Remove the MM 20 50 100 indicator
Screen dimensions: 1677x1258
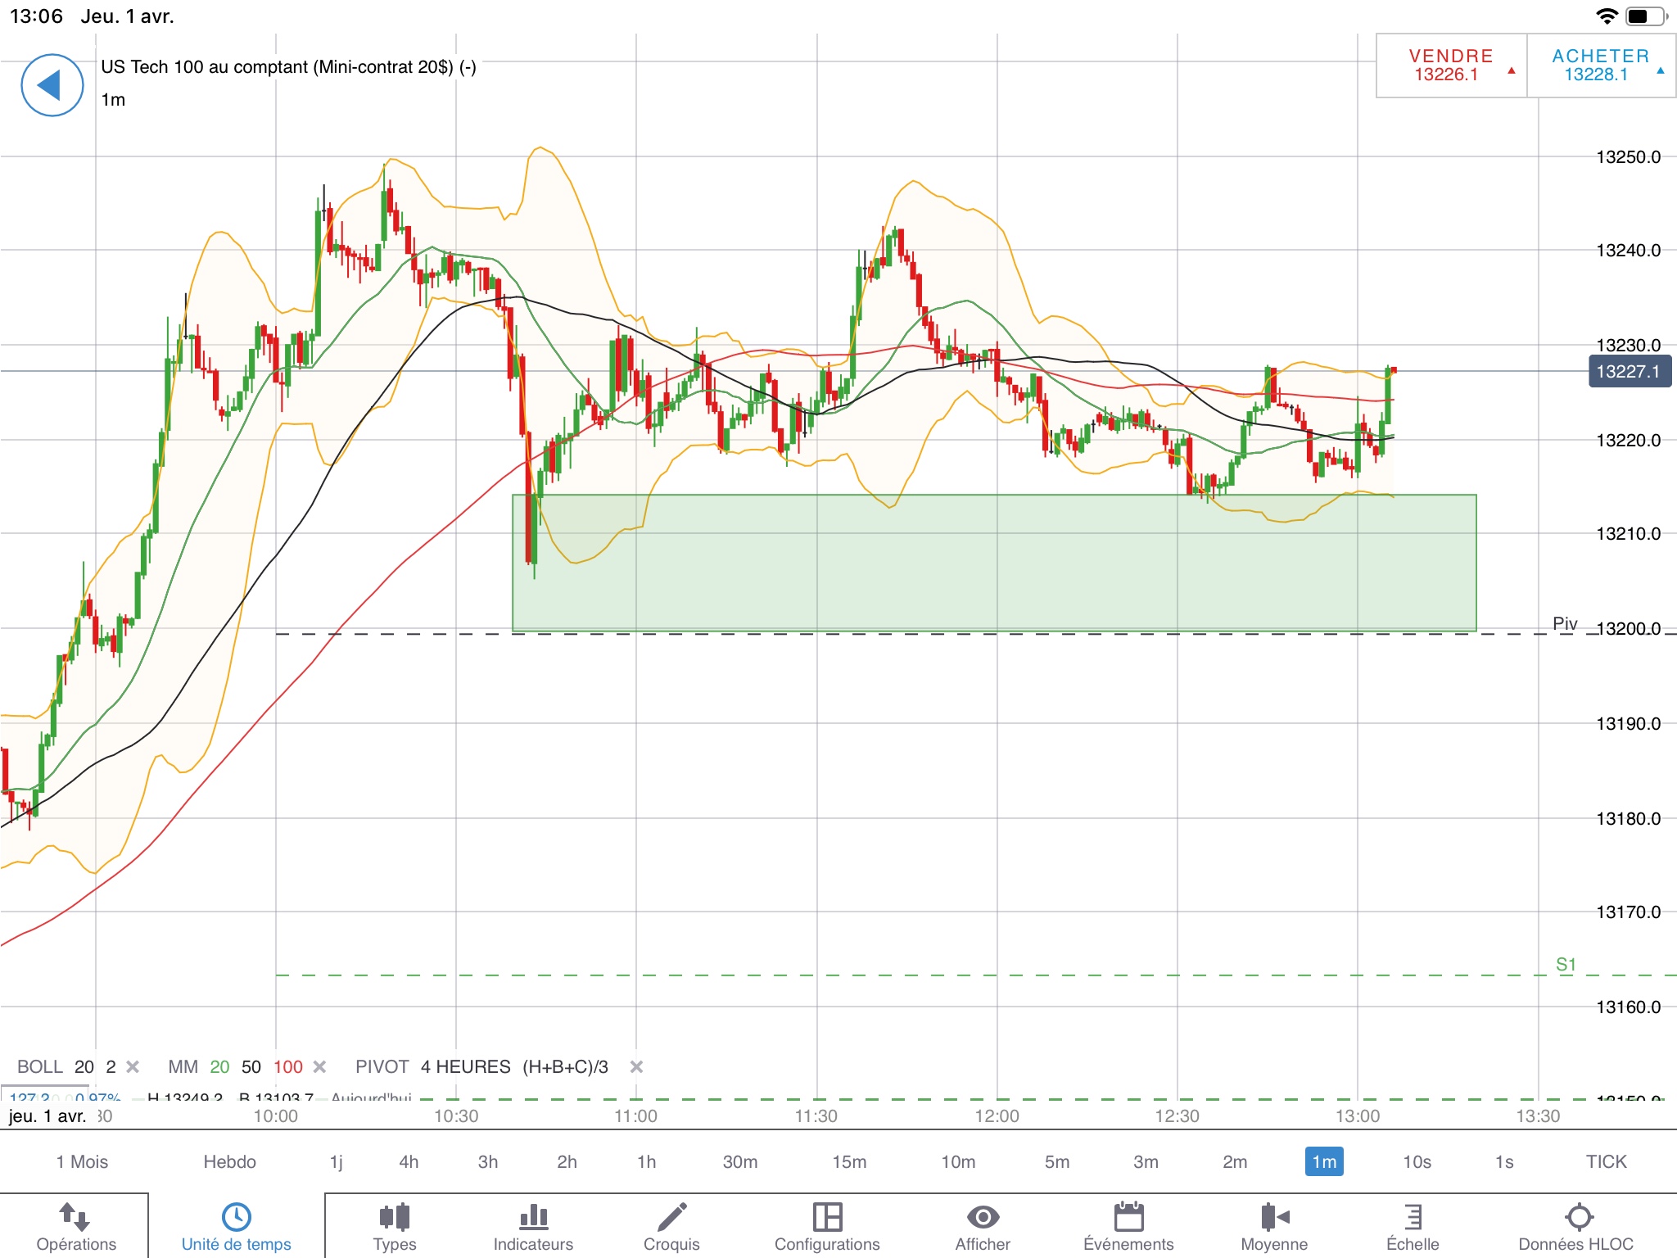click(320, 1066)
